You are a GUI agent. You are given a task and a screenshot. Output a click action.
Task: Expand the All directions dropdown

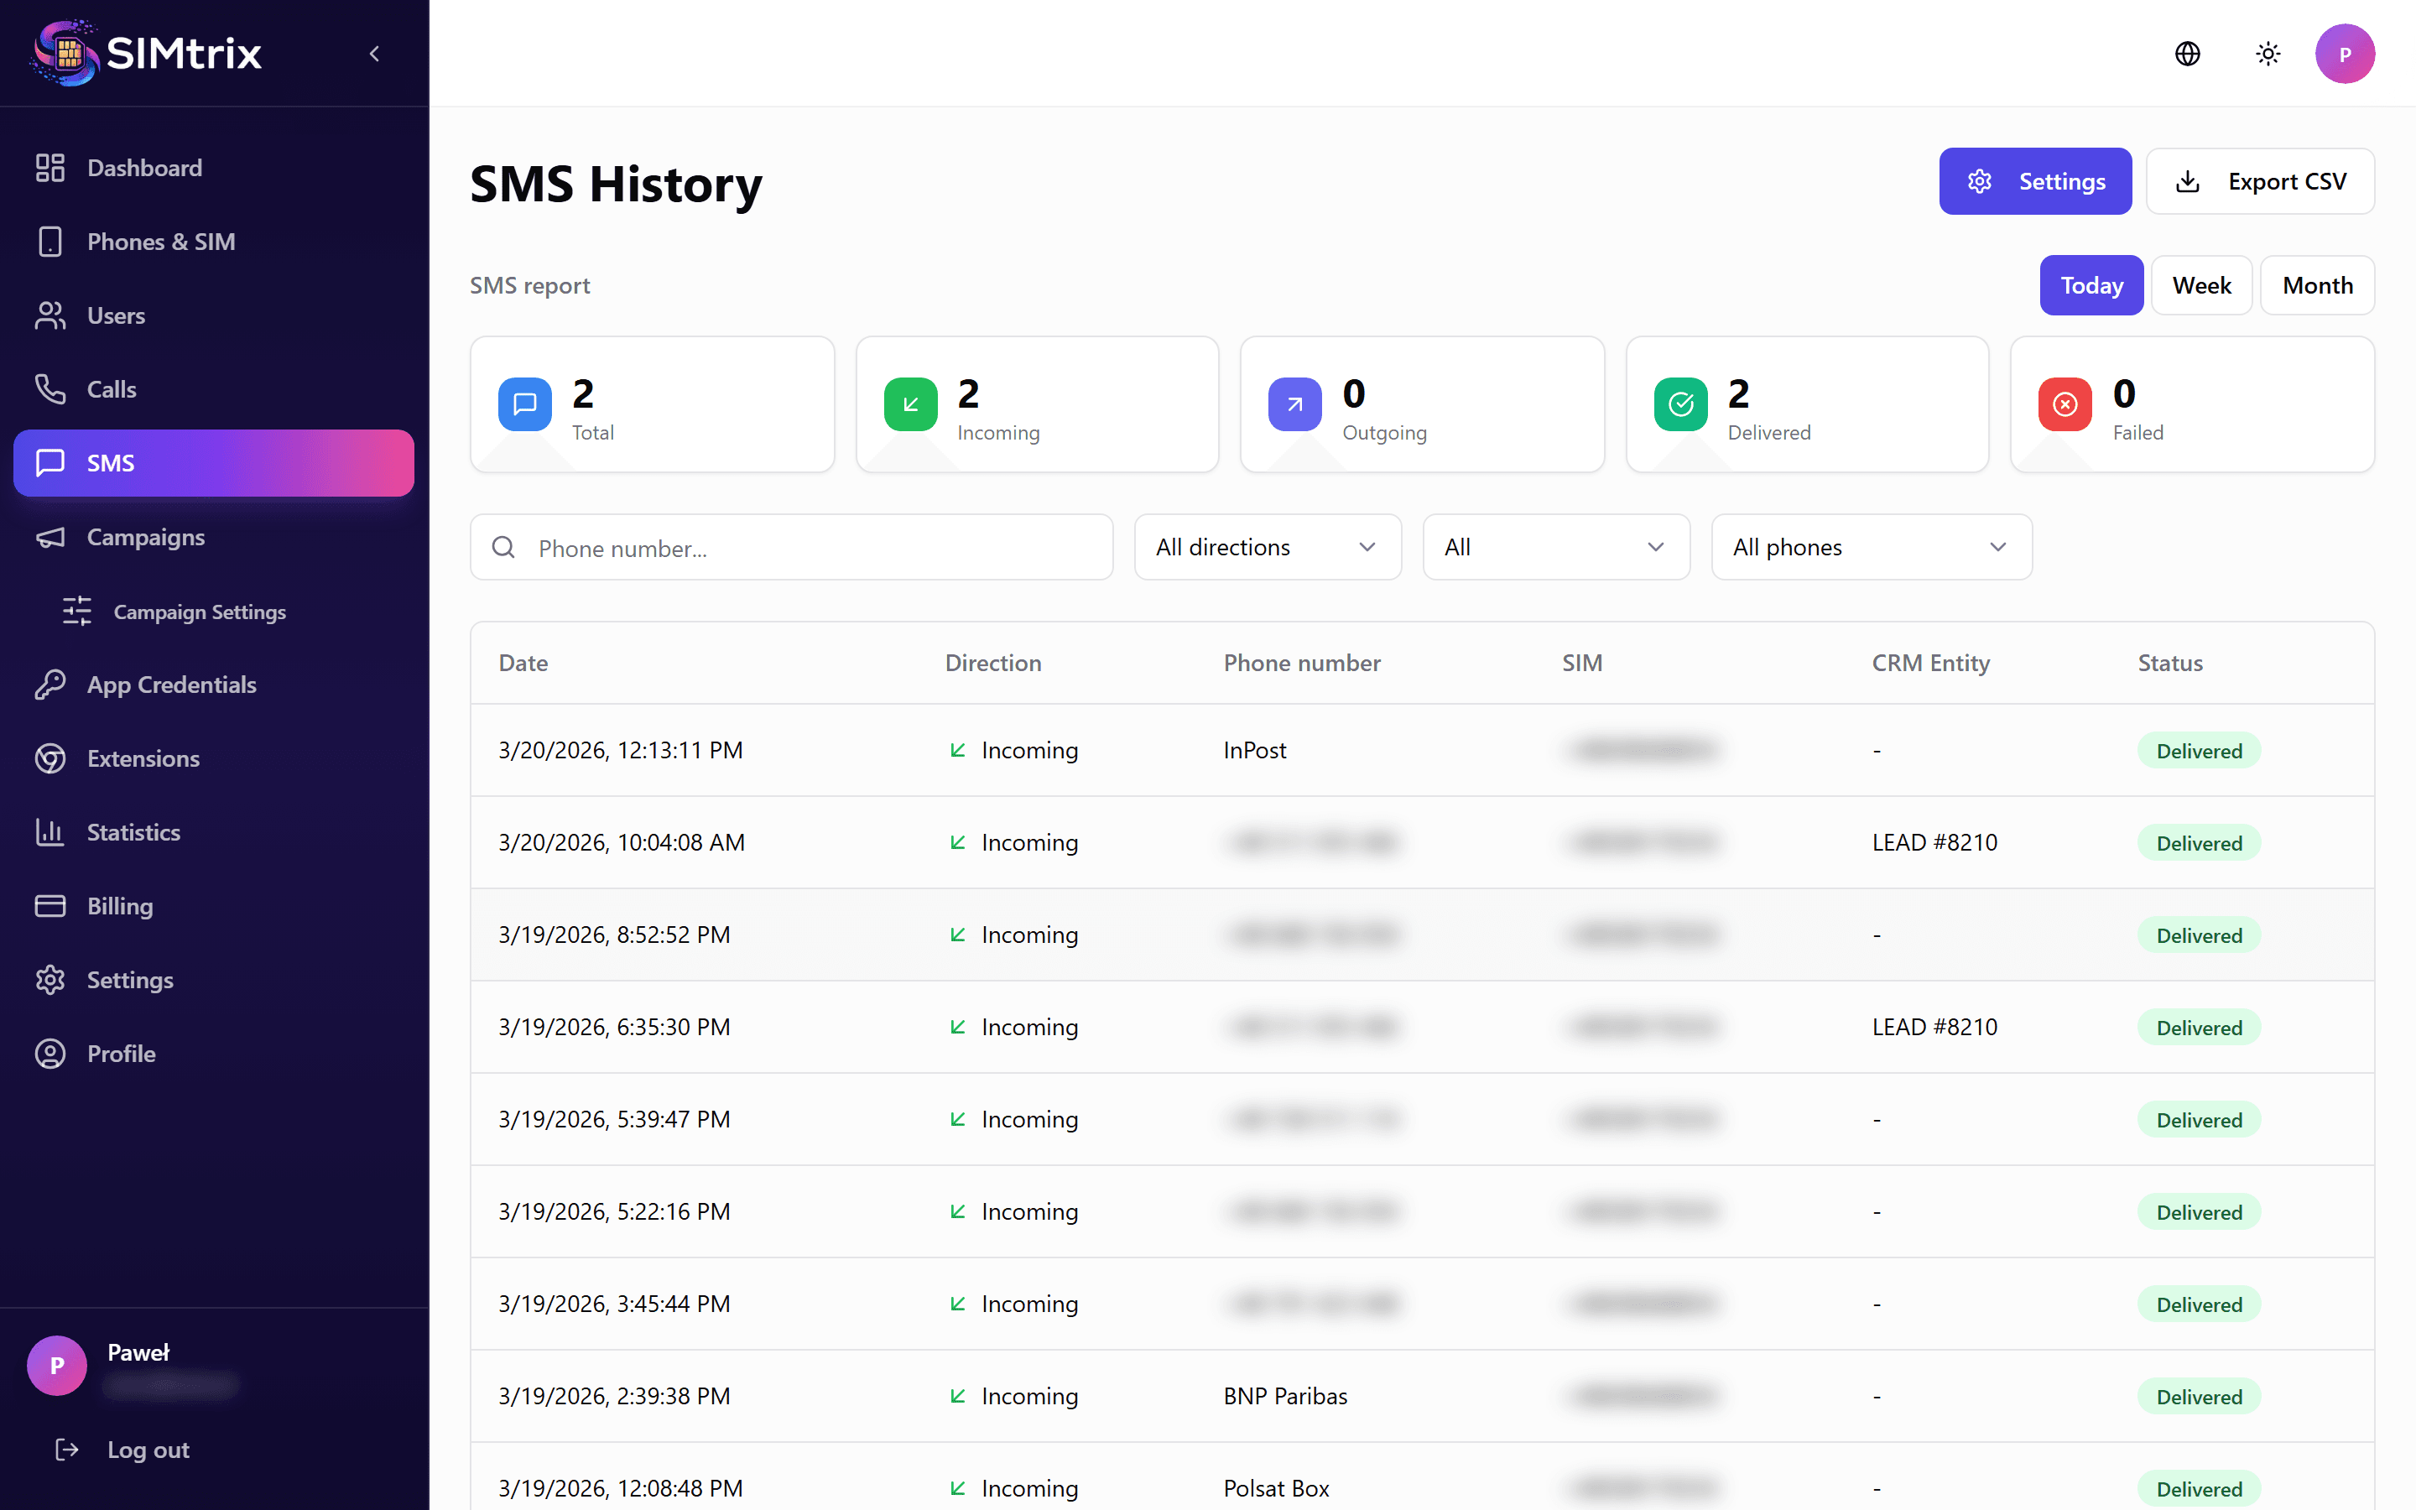pos(1267,547)
